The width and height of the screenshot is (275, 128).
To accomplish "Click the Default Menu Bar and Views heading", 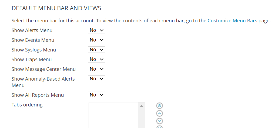I will coord(56,8).
